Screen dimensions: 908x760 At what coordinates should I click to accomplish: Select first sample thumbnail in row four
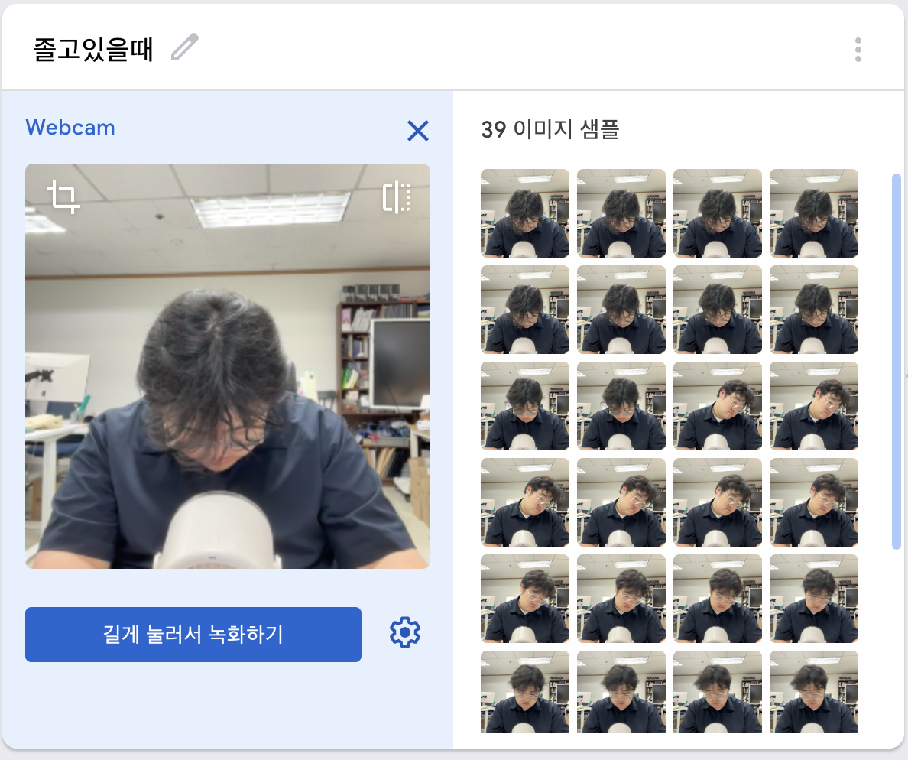pos(524,502)
